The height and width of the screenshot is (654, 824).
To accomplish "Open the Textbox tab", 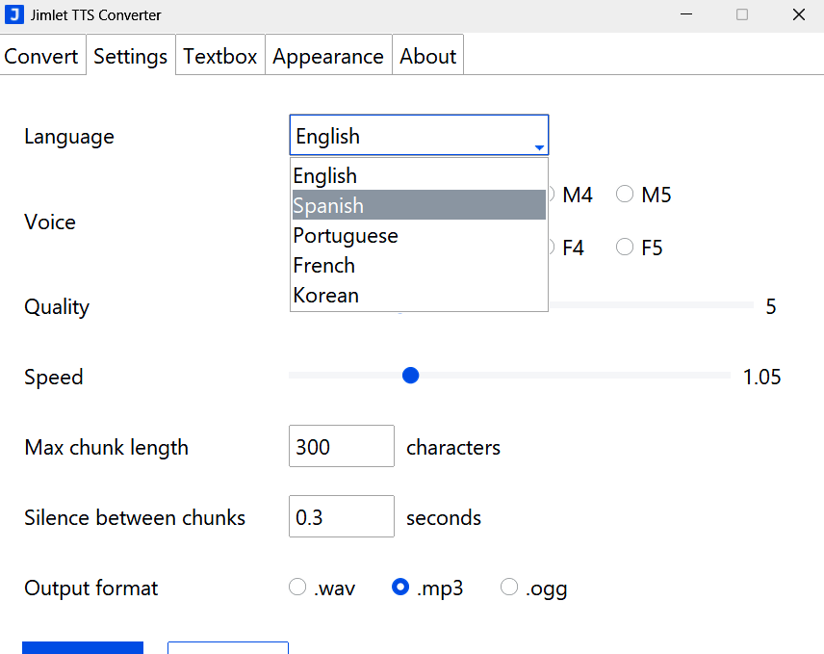I will click(x=219, y=56).
